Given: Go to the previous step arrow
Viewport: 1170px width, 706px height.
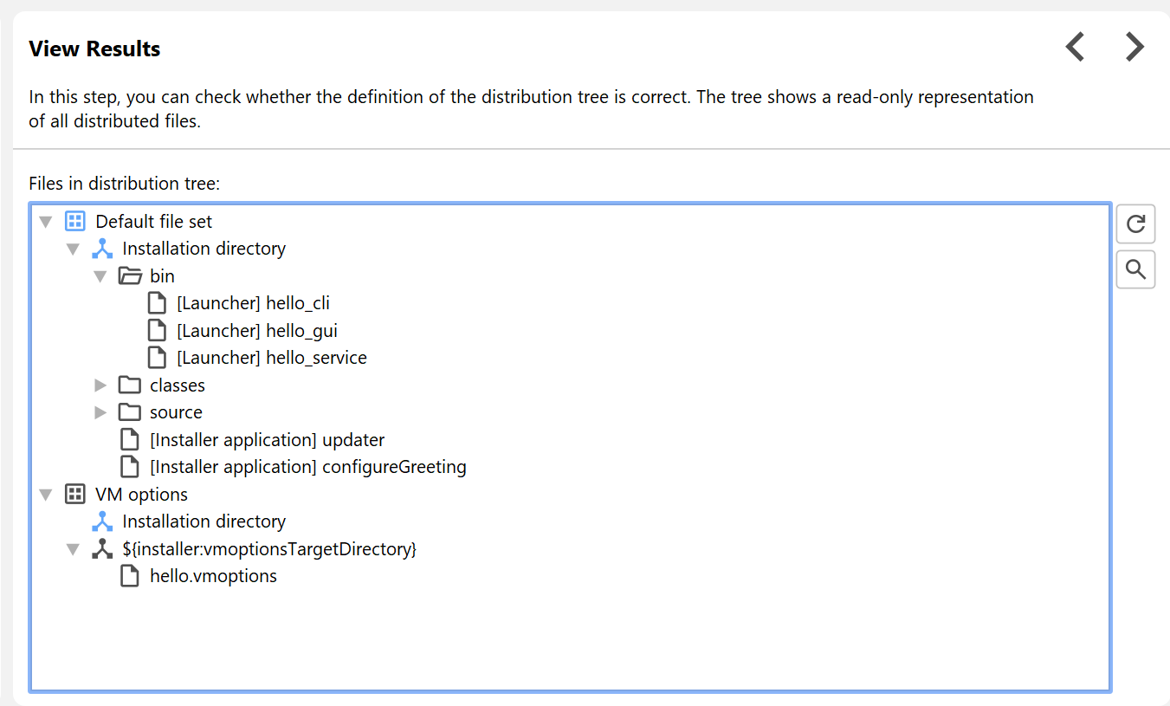Looking at the screenshot, I should [x=1075, y=47].
